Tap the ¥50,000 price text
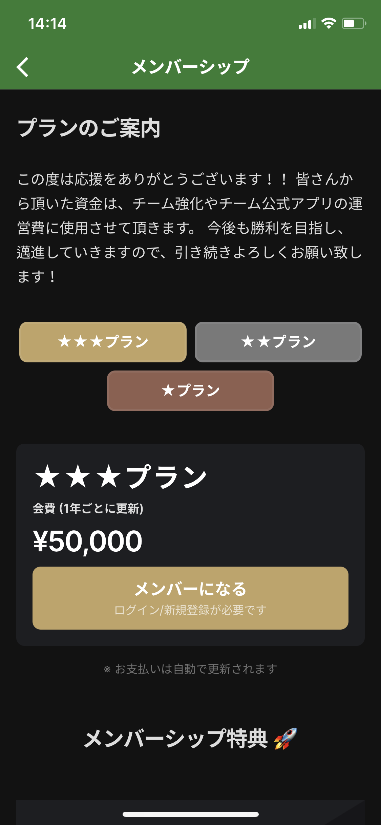This screenshot has width=381, height=825. pyautogui.click(x=88, y=541)
